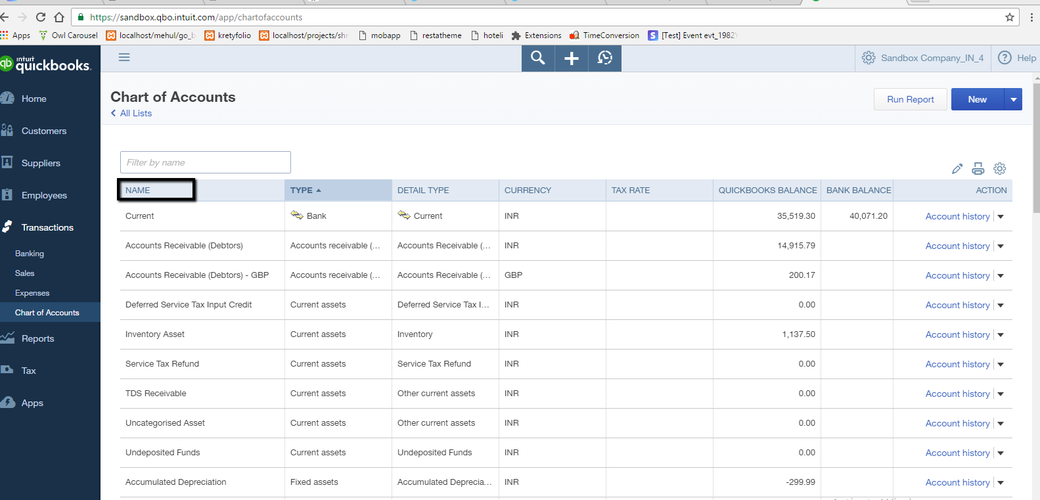Open table settings gear icon
The width and height of the screenshot is (1040, 500).
(x=999, y=169)
